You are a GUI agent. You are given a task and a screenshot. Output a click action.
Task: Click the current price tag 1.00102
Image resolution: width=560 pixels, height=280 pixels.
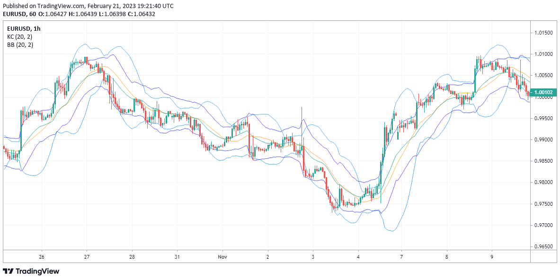544,92
